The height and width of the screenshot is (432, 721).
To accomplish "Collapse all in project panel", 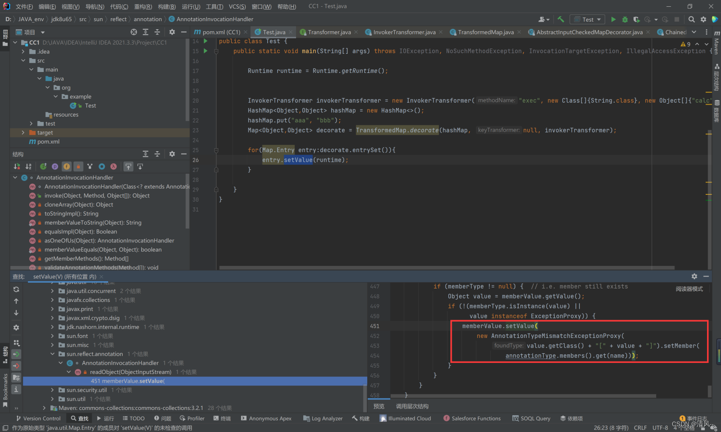I will tap(157, 32).
